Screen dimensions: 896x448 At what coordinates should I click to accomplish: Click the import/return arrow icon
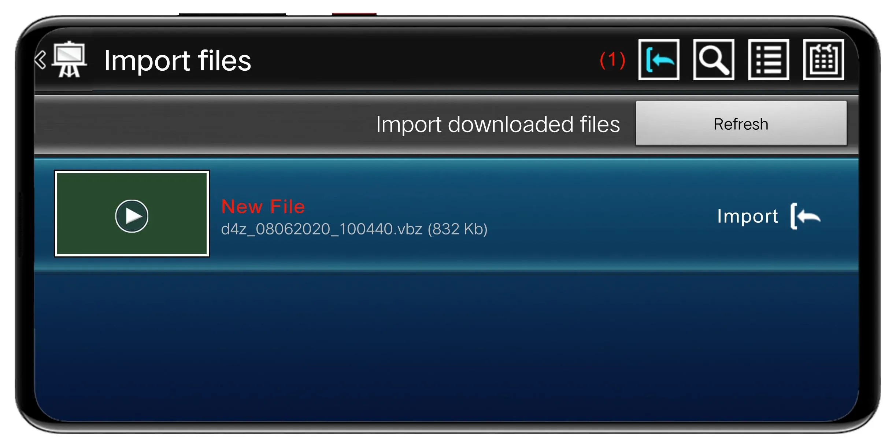coord(659,58)
